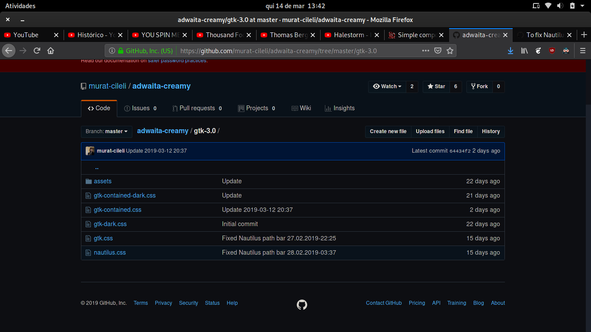
Task: Click the Find file button
Action: point(463,131)
